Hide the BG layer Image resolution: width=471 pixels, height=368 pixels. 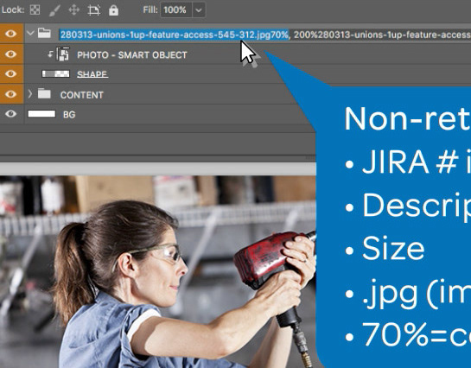[11, 114]
